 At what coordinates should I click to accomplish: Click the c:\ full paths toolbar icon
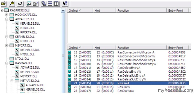tap(20, 4)
